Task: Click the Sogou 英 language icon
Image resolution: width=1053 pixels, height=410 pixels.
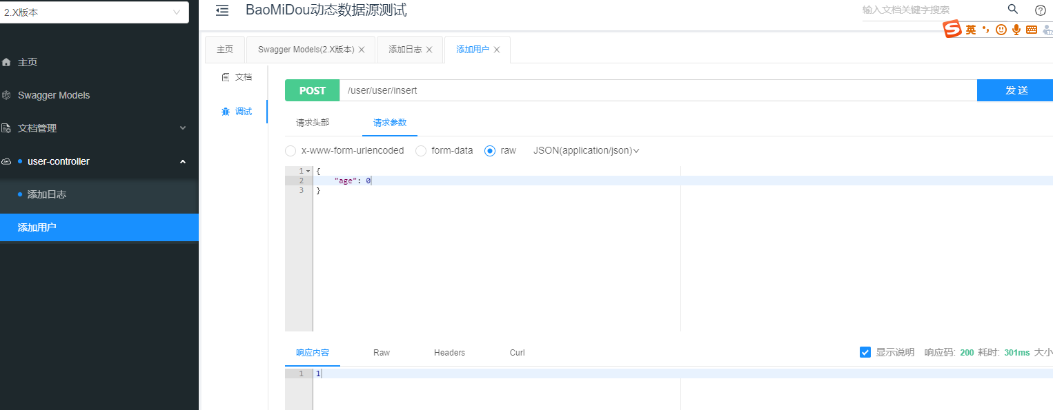Action: [971, 30]
